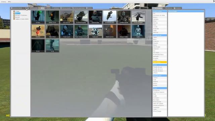Open Zombies + Enemy Aliens category
Screen dimensions: 215x121
coord(22,19)
